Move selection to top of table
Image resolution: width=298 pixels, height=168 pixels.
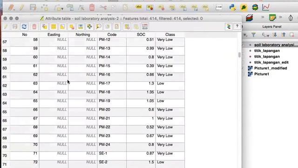[x=81, y=27]
